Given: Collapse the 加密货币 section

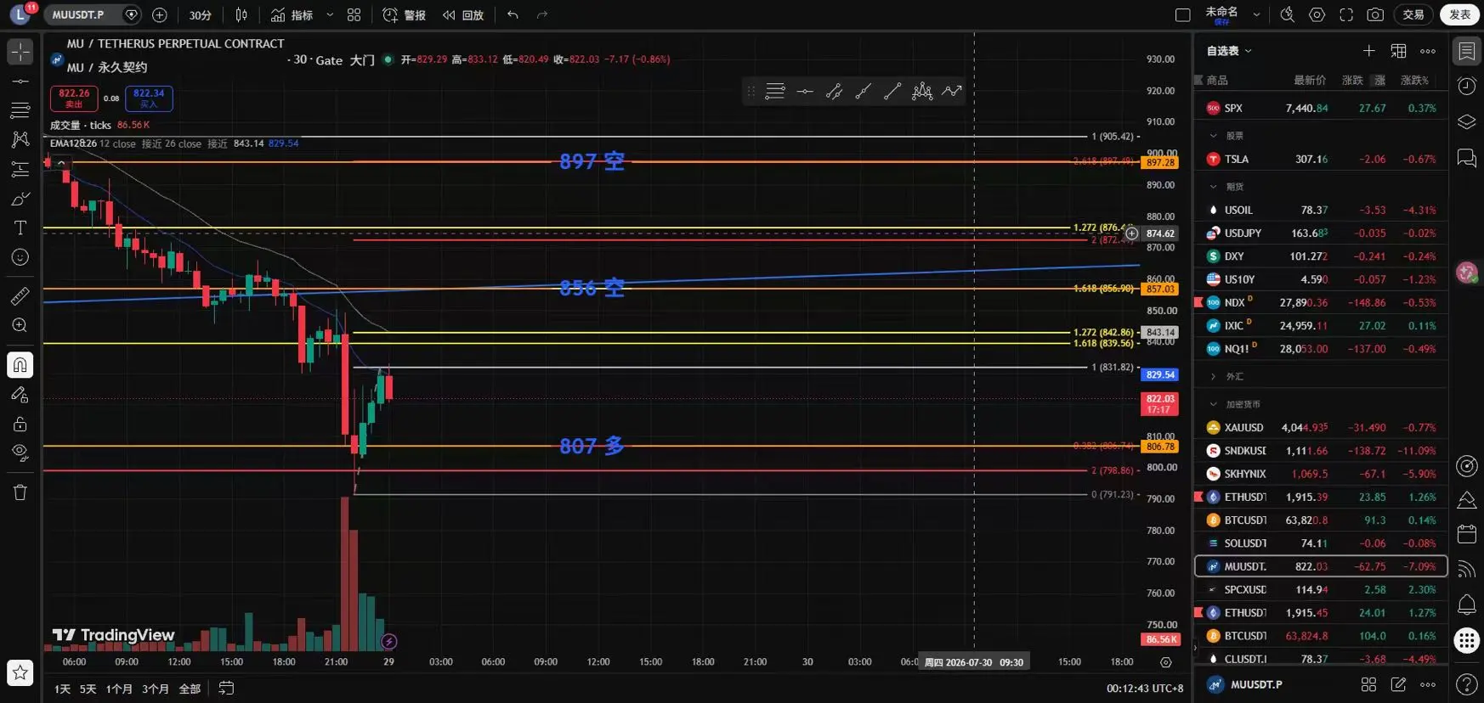Looking at the screenshot, I should (1213, 404).
